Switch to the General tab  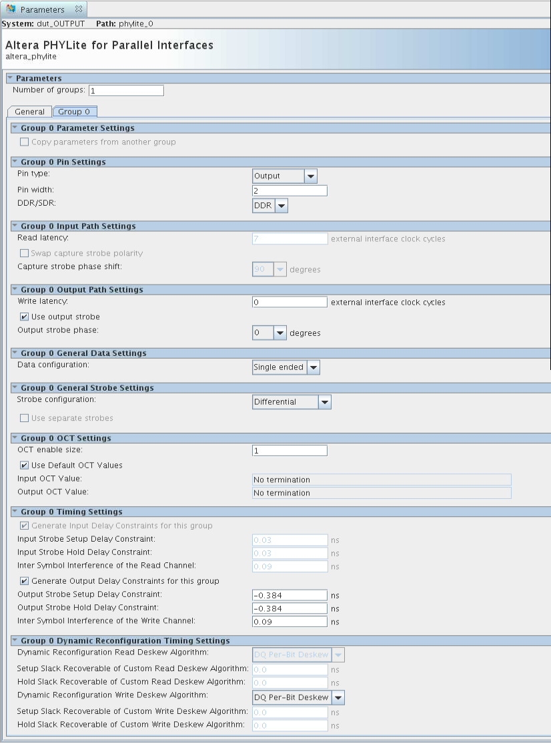(29, 112)
